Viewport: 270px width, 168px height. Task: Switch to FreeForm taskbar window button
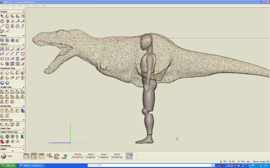click(x=32, y=166)
